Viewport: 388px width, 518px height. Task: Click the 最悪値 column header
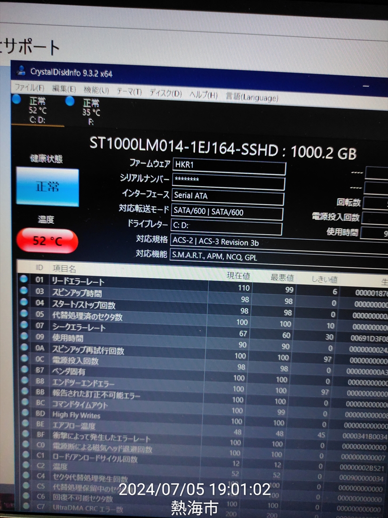click(x=282, y=277)
